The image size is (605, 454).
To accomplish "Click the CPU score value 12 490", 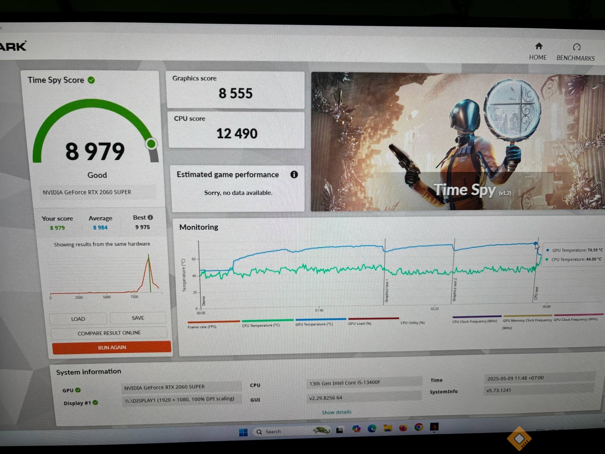I will (x=237, y=133).
